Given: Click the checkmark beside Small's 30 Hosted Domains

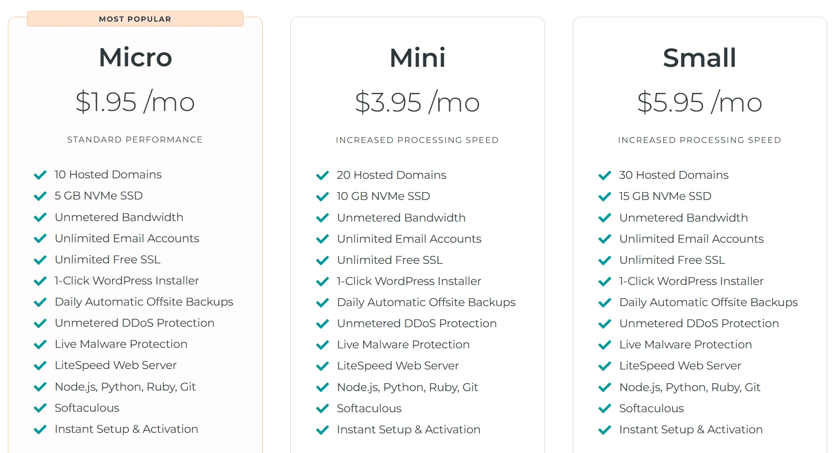Looking at the screenshot, I should pyautogui.click(x=605, y=175).
